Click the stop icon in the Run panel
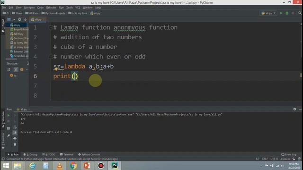303x170 pixels. [9, 121]
